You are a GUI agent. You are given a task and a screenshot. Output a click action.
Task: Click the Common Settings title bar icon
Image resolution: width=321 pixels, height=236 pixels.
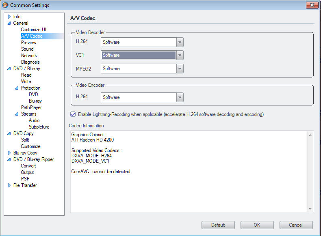tap(5, 5)
